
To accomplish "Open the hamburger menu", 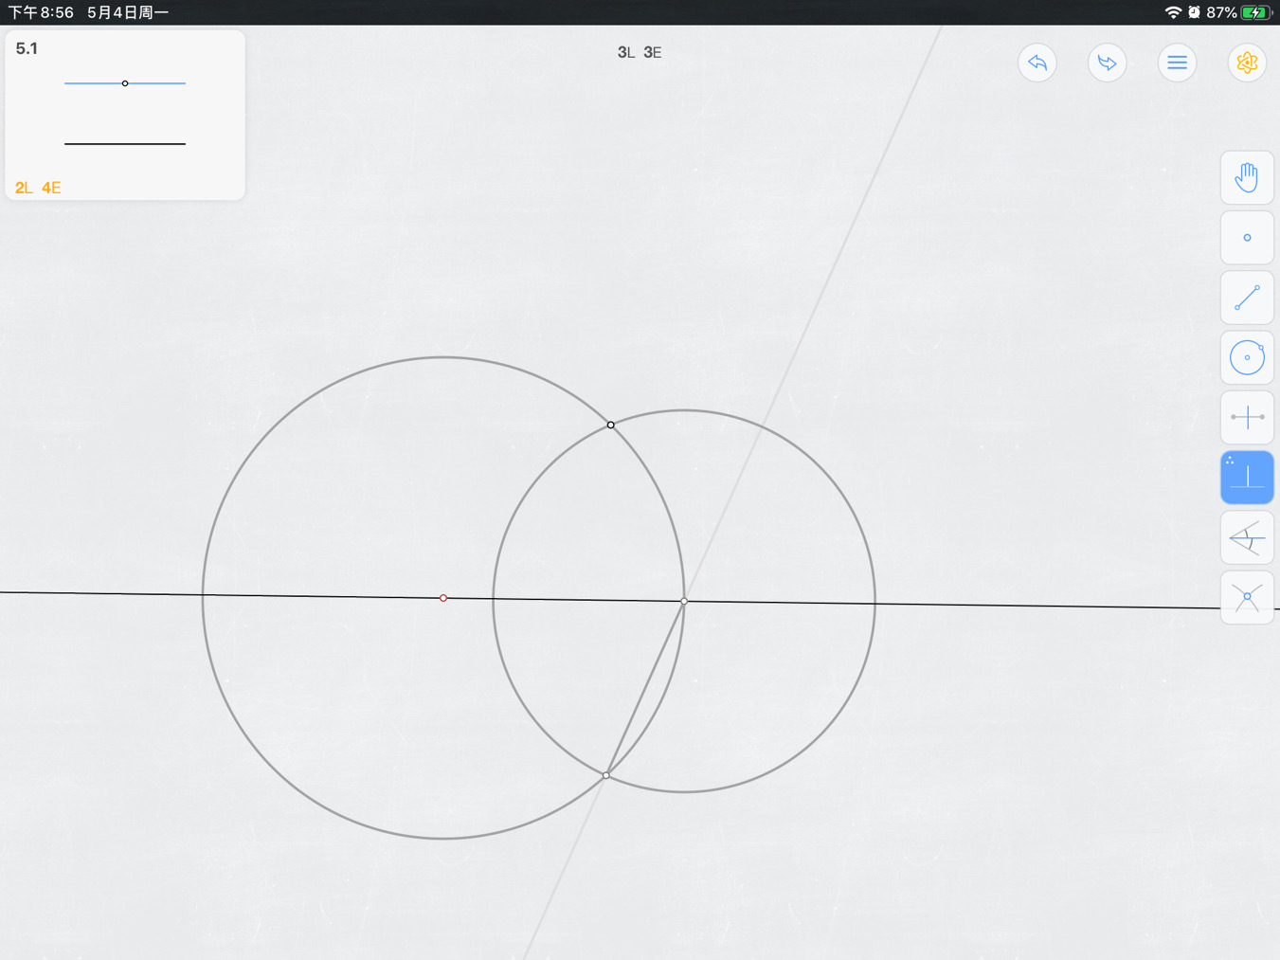I will 1177,63.
